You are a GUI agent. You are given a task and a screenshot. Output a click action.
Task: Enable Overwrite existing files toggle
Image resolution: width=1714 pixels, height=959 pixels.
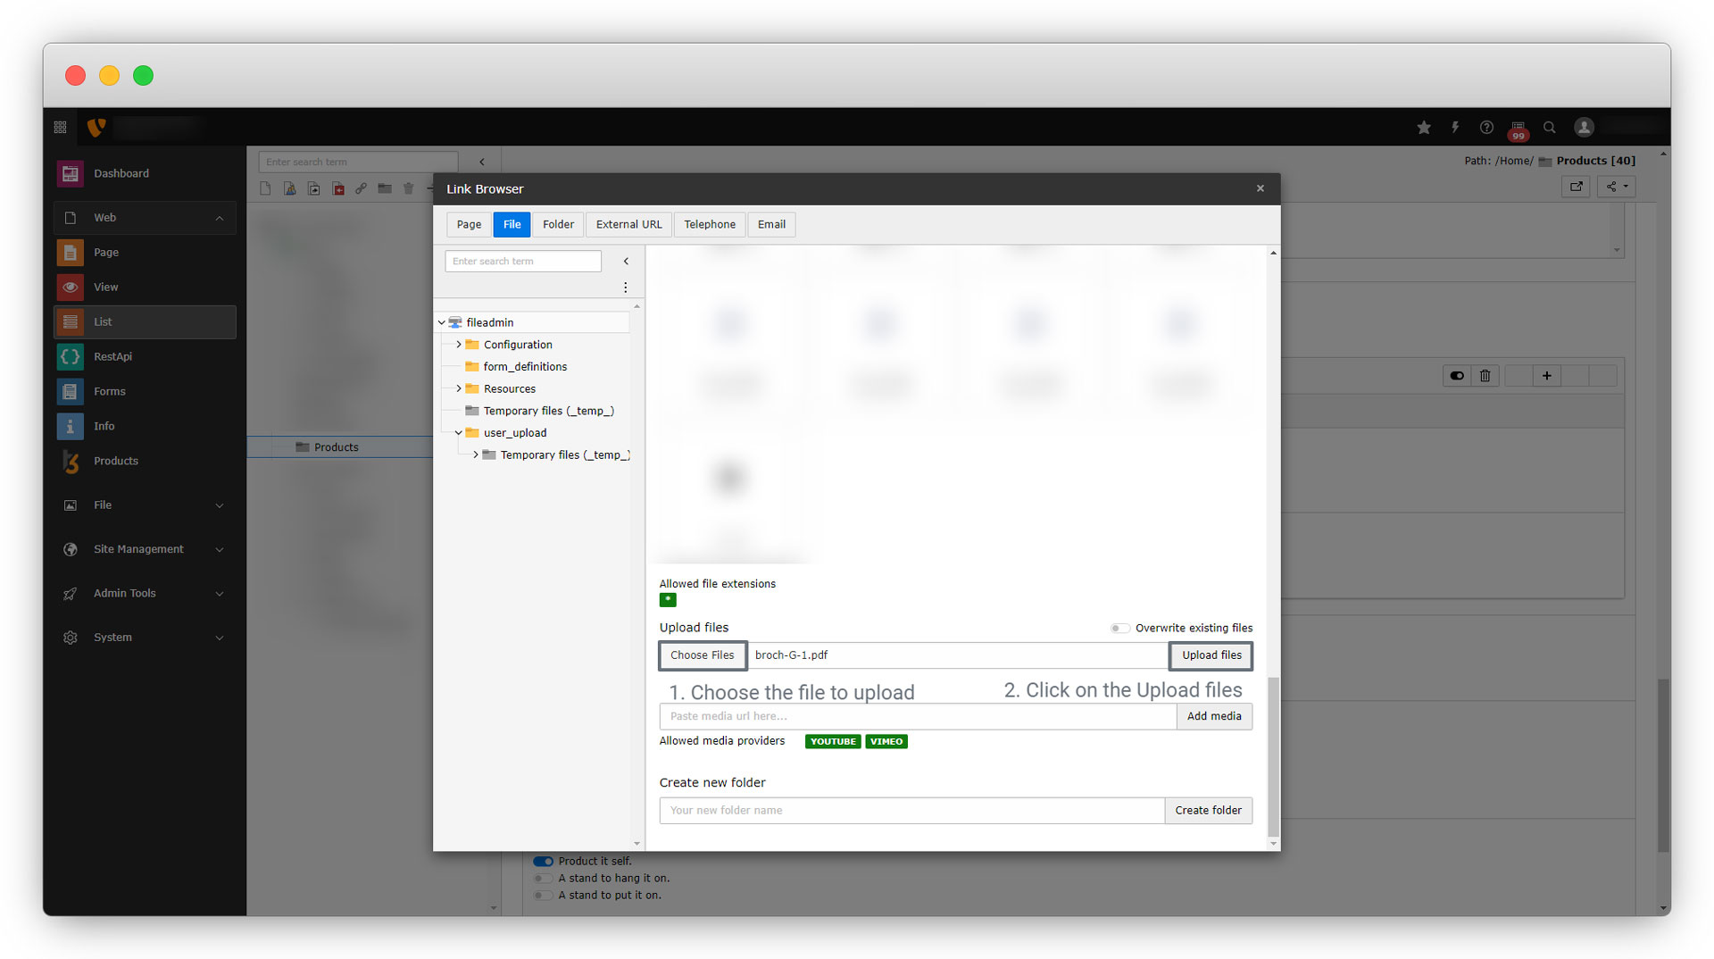pyautogui.click(x=1119, y=628)
